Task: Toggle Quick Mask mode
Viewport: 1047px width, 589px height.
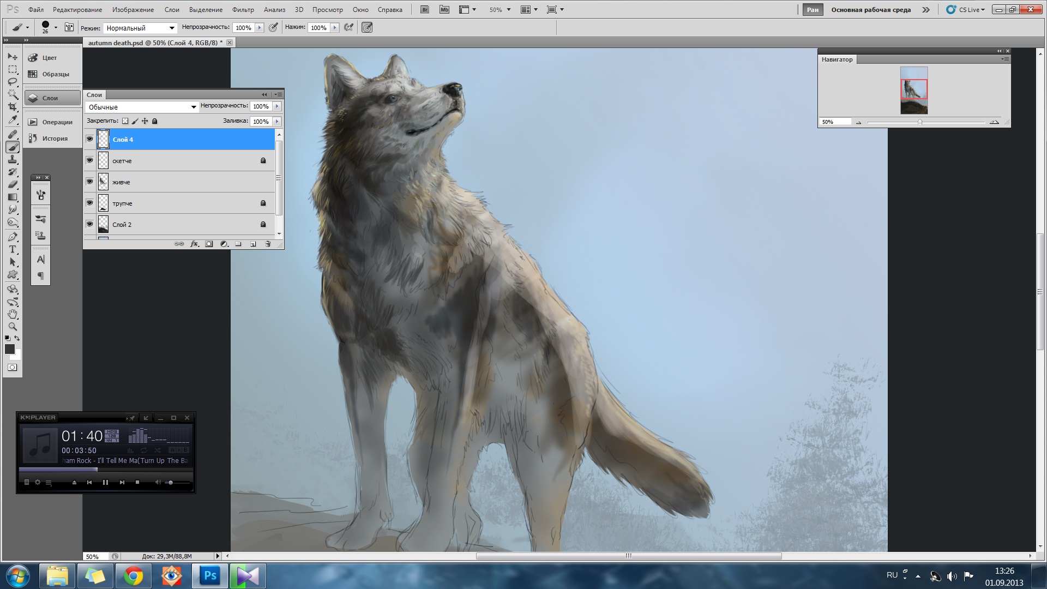Action: [12, 368]
